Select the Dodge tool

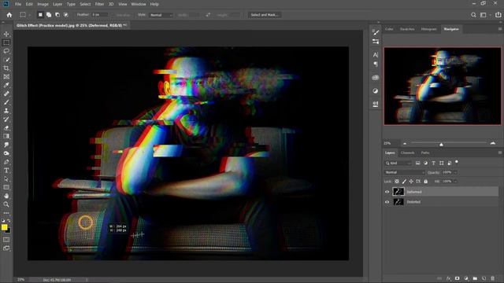pyautogui.click(x=6, y=153)
